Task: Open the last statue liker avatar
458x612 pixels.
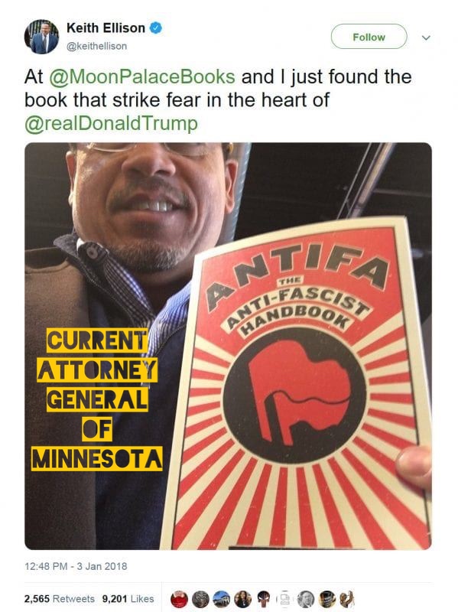Action: [x=347, y=599]
